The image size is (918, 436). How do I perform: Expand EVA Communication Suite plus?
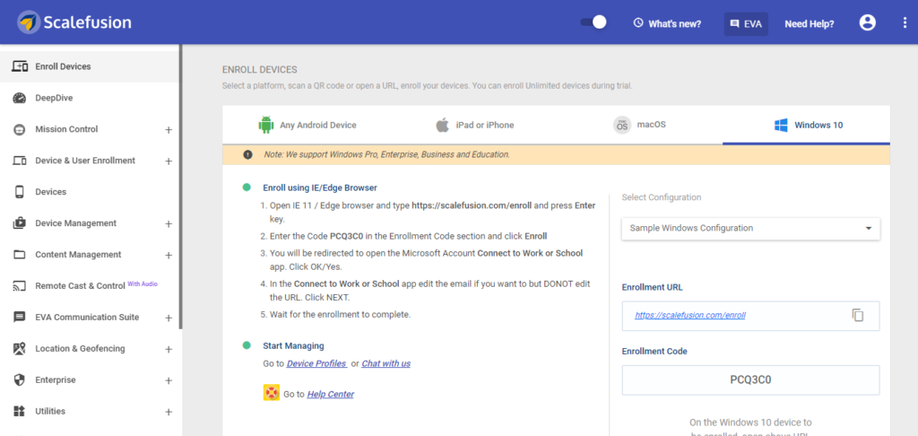point(169,318)
